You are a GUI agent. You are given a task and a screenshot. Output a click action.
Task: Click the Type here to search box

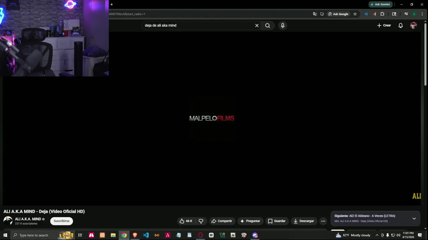tap(42, 235)
